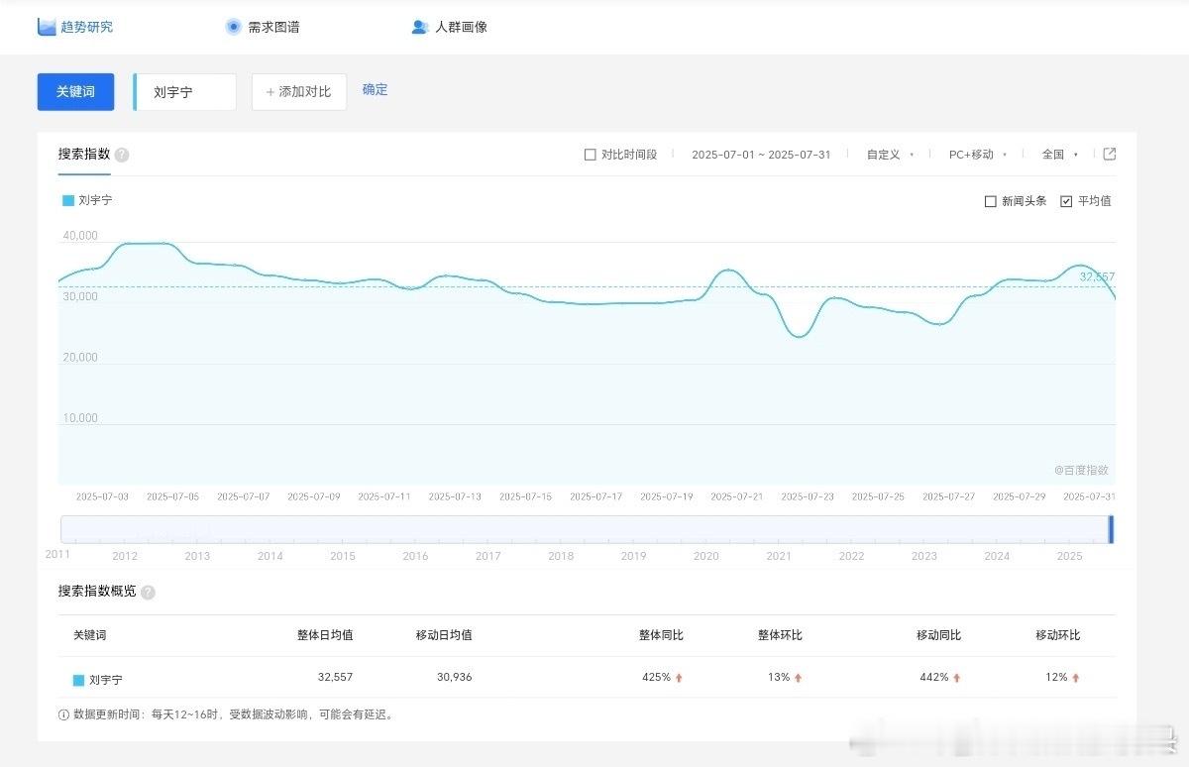This screenshot has height=767, width=1189.
Task: Open the PC+移动 source dropdown
Action: 978,155
